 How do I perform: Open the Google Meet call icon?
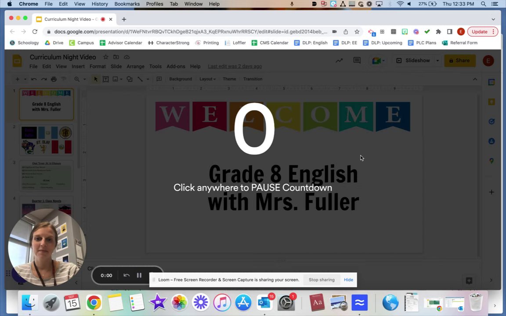[x=378, y=61]
